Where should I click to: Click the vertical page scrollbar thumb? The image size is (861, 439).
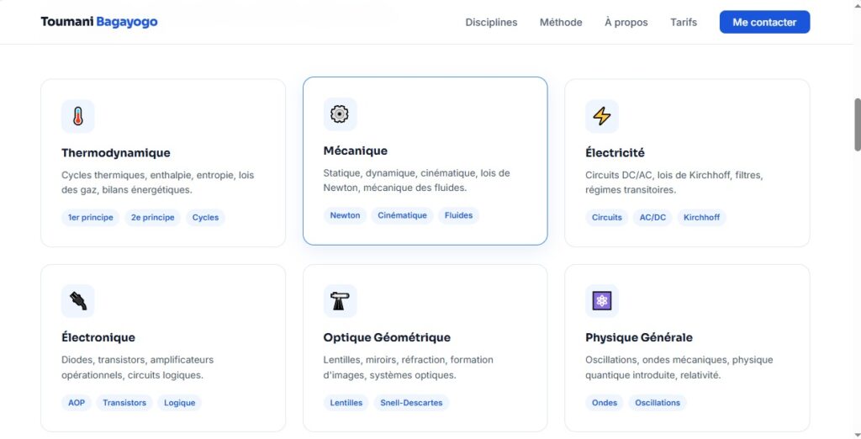click(x=857, y=124)
